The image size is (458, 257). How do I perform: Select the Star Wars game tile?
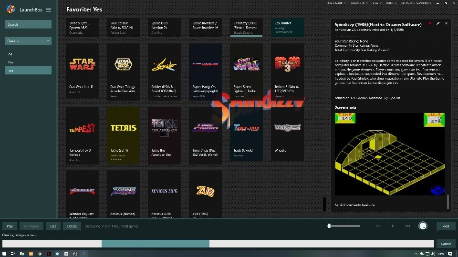click(x=82, y=71)
